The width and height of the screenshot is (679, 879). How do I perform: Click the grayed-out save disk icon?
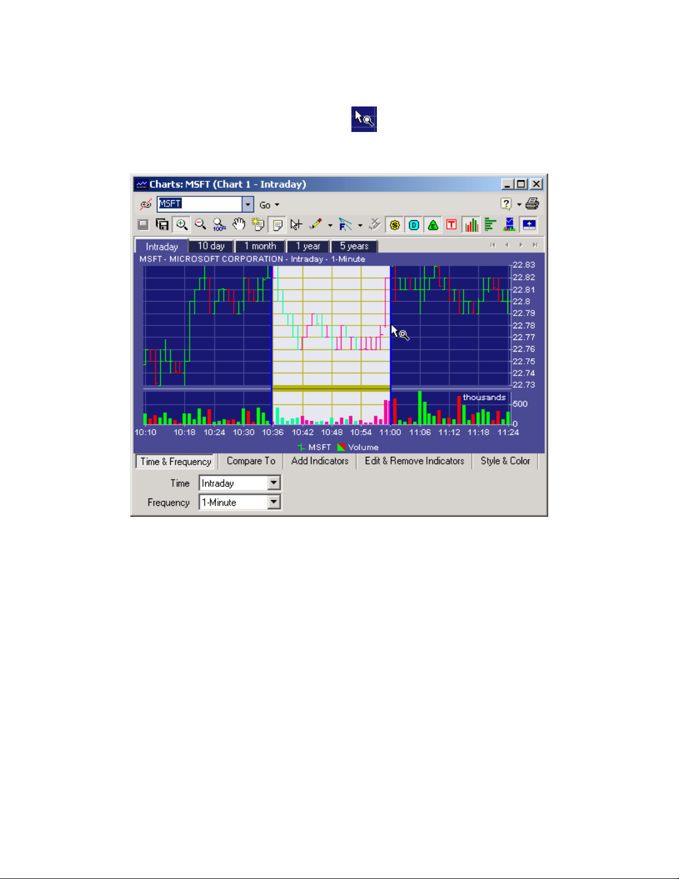click(x=143, y=225)
